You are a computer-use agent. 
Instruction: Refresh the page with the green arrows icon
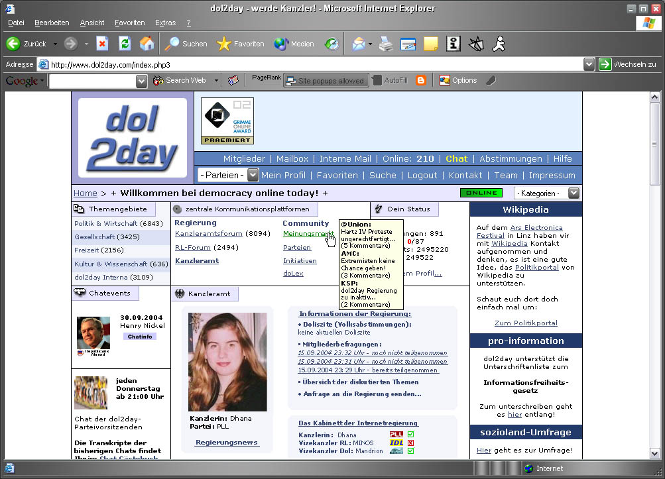[124, 44]
